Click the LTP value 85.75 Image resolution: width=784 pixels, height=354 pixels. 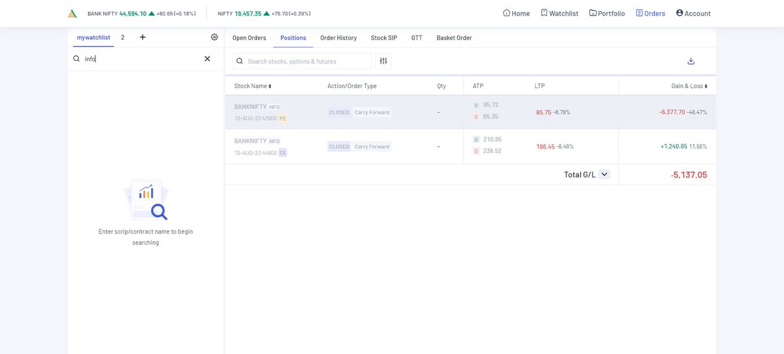[544, 112]
